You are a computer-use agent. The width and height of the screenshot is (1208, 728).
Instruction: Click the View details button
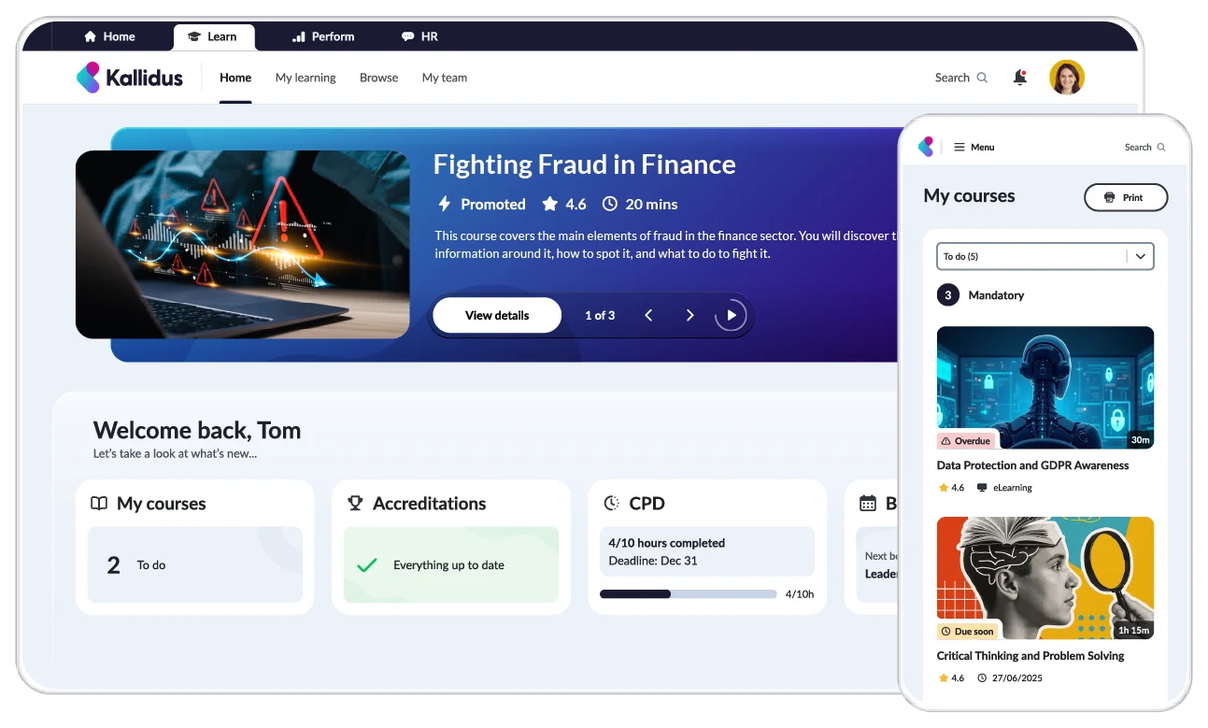[497, 315]
